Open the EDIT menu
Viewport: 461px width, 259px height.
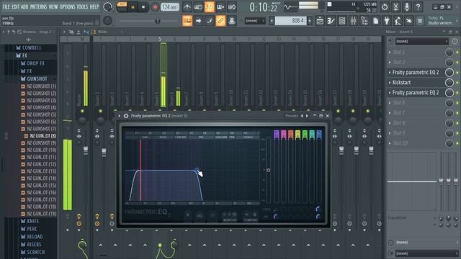point(16,6)
